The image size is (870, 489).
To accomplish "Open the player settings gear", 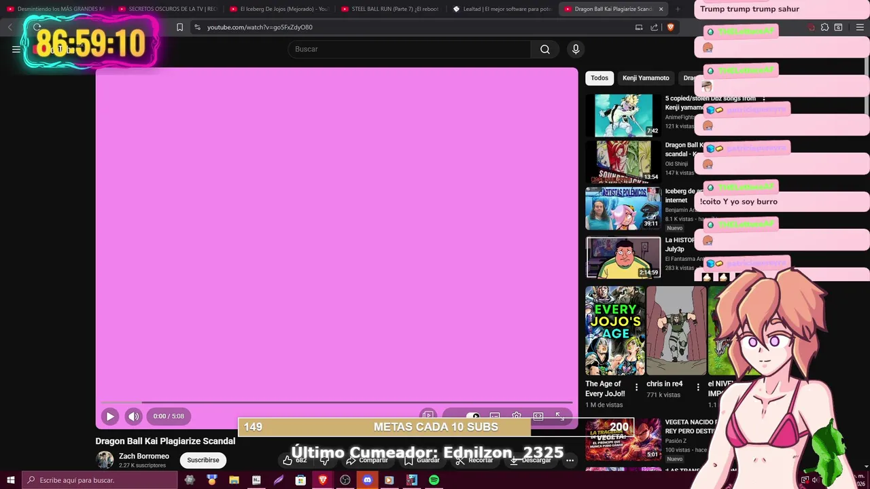I will 517,416.
